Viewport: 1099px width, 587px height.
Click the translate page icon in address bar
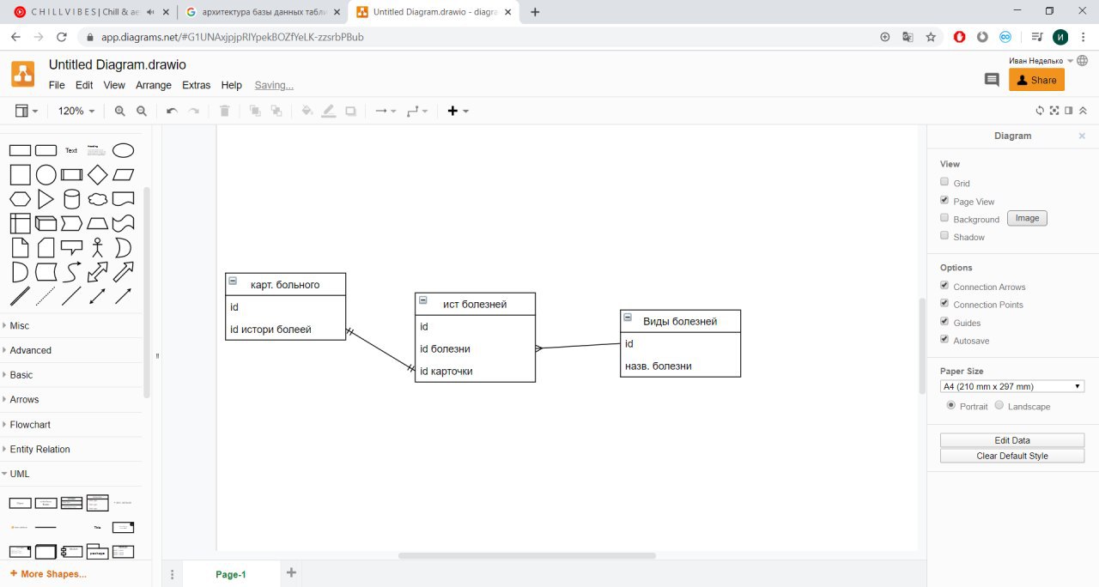tap(908, 37)
